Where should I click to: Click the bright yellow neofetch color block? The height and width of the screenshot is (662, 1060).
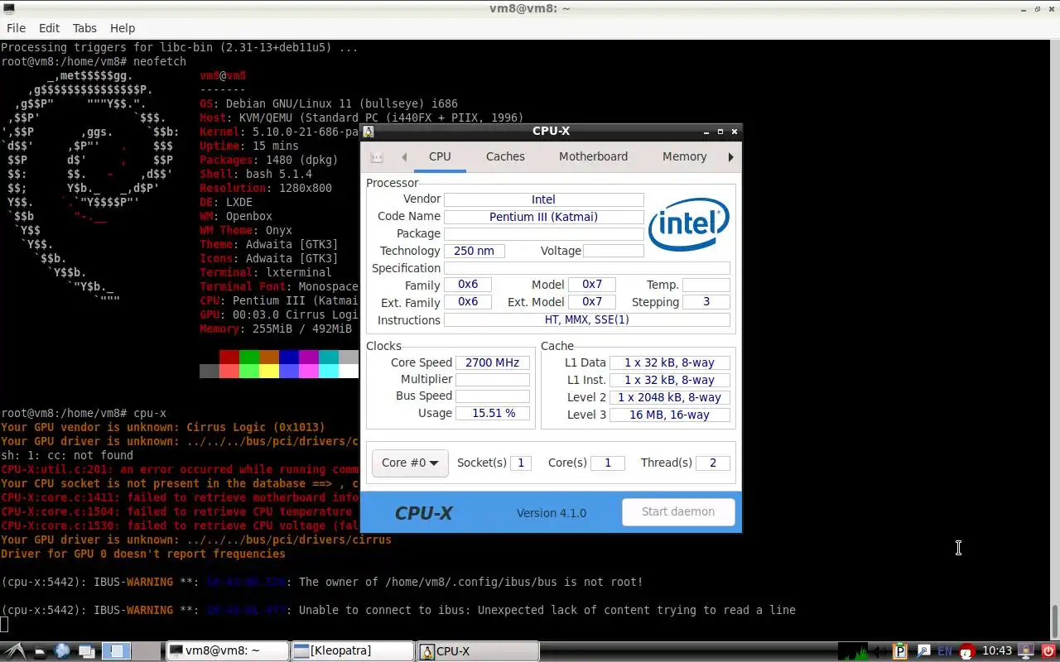click(x=269, y=371)
